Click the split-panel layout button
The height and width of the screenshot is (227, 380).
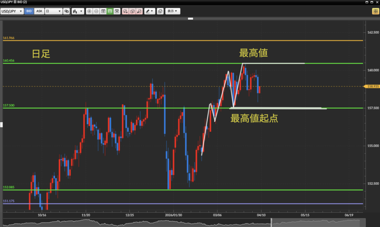[x=103, y=11]
